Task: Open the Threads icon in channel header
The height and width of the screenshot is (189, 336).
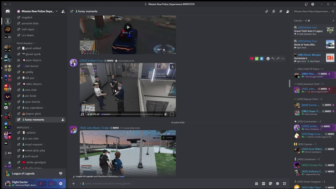Action: (x=266, y=11)
